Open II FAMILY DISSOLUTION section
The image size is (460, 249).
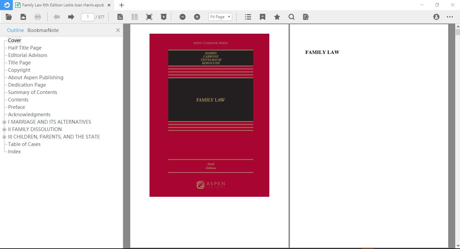[35, 129]
